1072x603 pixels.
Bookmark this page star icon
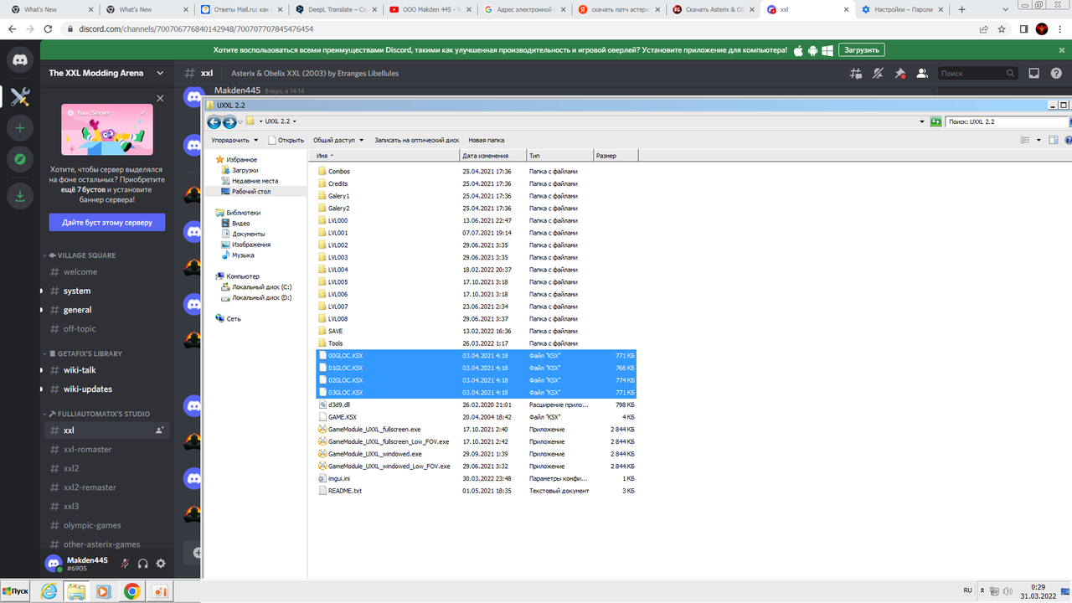pos(1002,28)
